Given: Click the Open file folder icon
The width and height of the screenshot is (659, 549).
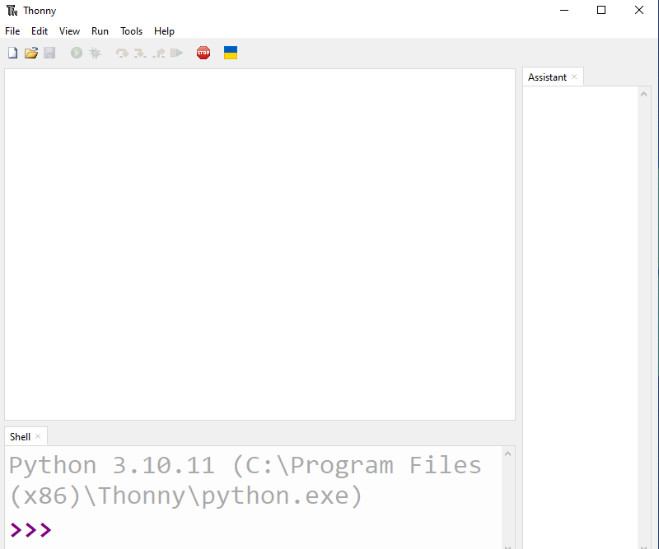Looking at the screenshot, I should click(31, 53).
